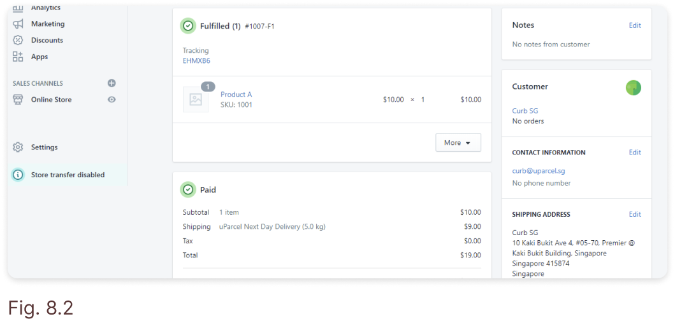Open tracking number EHMXB6 link
675x319 pixels.
[x=196, y=60]
